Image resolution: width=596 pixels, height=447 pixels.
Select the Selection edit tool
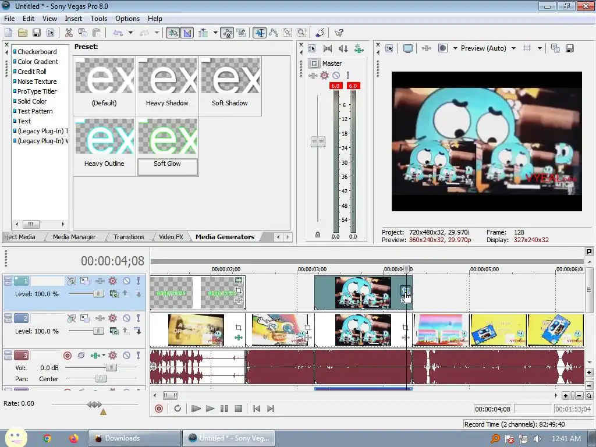[x=288, y=33]
